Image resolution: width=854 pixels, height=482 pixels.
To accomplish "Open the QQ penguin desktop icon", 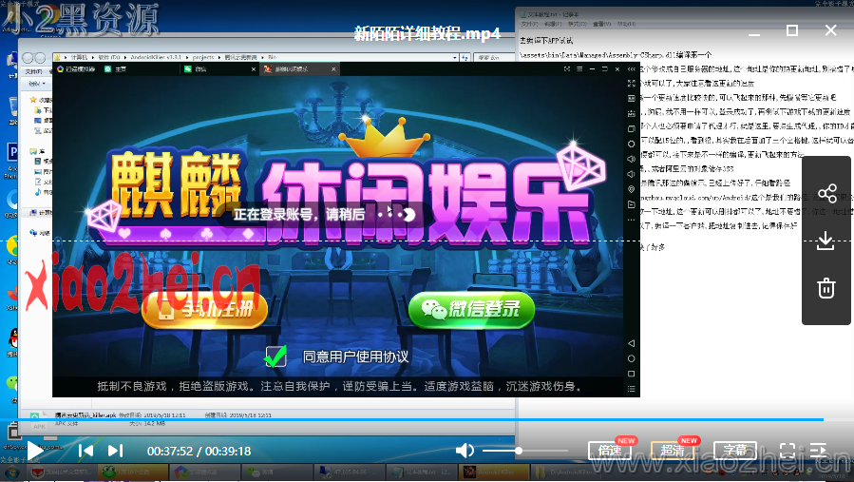I will point(12,340).
